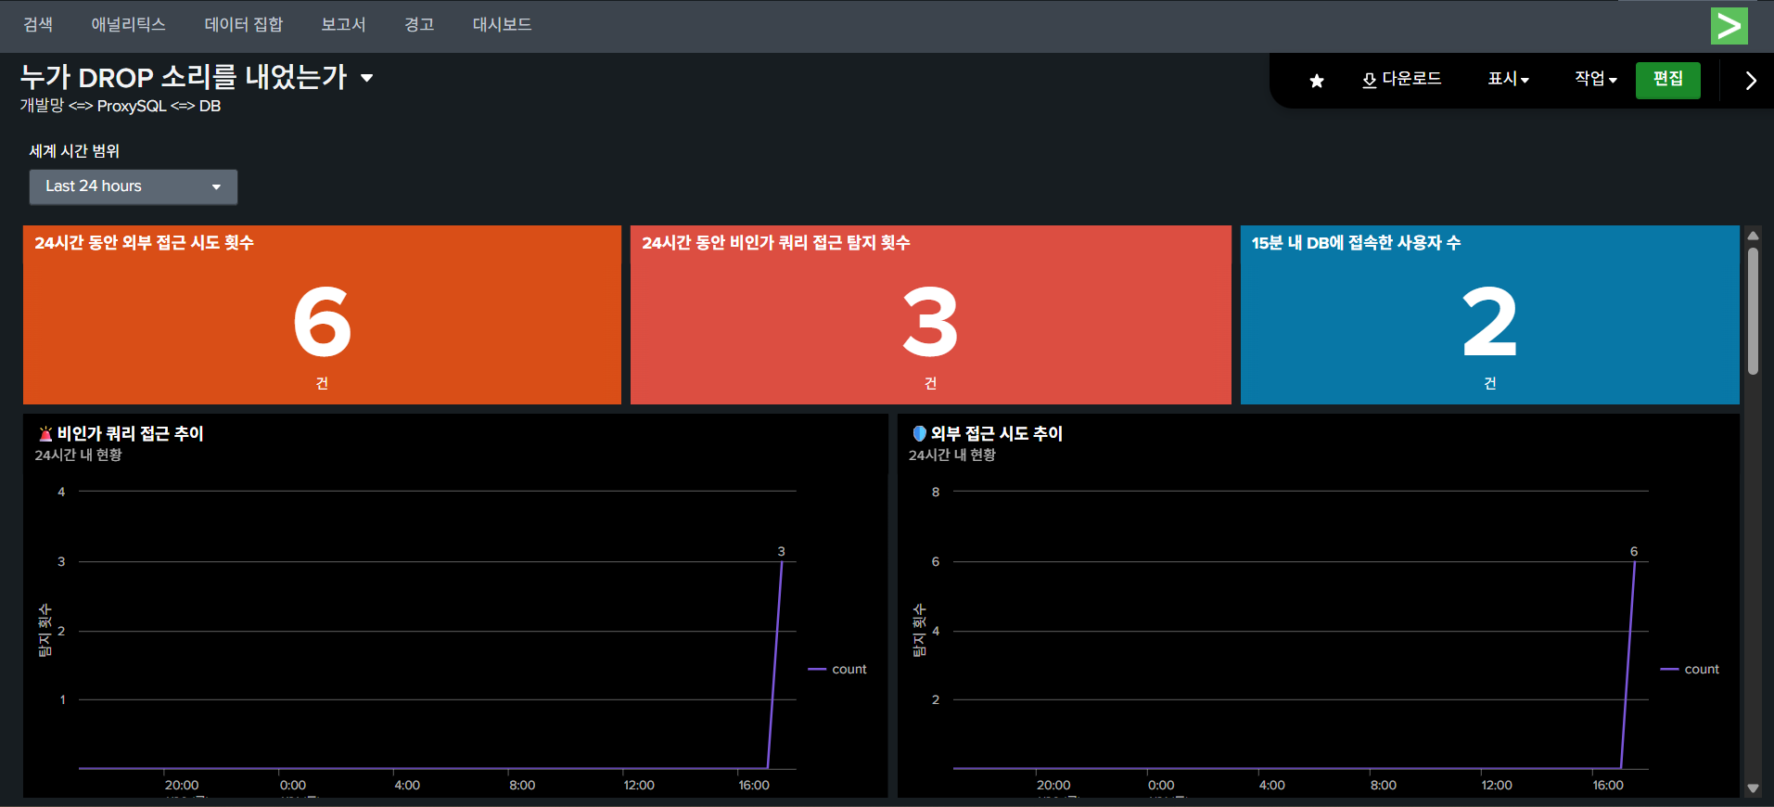The height and width of the screenshot is (807, 1774).
Task: Click the 세계 시간 범위 label
Action: [74, 151]
